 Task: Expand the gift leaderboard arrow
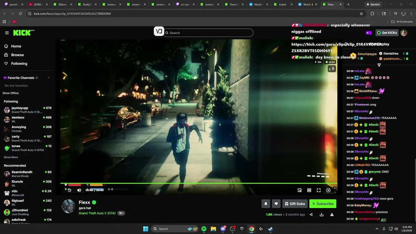pos(379,65)
